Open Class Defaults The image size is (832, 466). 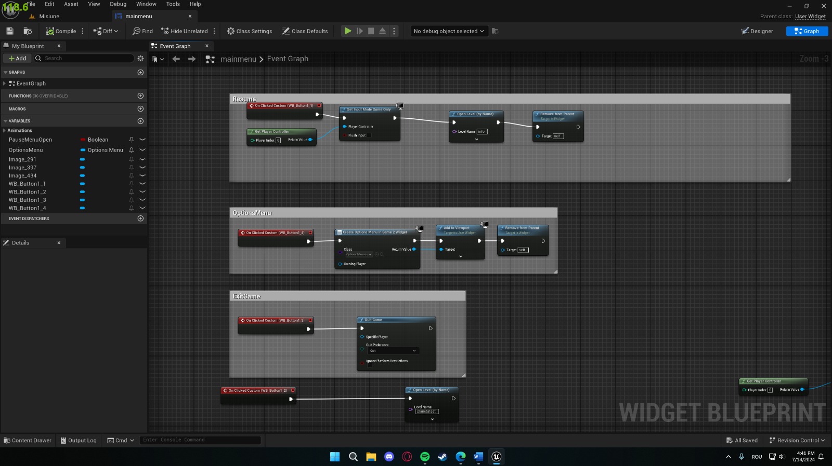point(305,31)
